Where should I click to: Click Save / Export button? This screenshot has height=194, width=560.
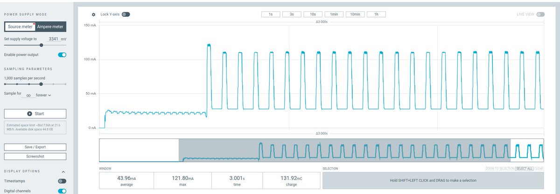click(x=35, y=147)
